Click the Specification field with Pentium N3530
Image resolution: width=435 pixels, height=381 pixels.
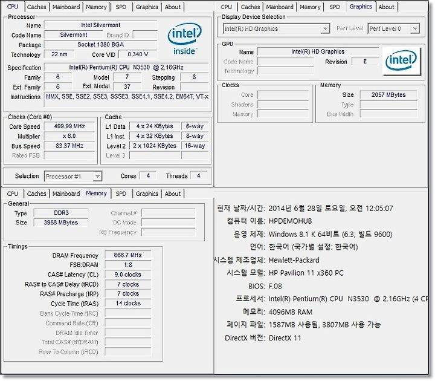(x=126, y=67)
